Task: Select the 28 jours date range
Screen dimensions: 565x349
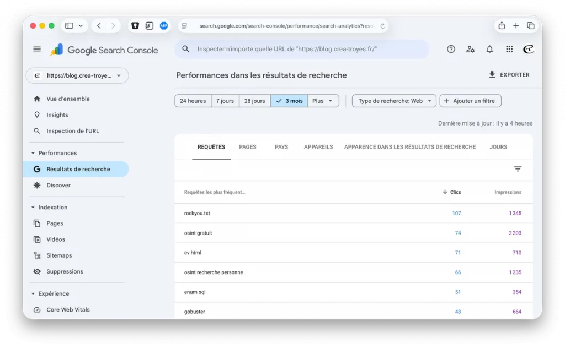Action: point(255,101)
